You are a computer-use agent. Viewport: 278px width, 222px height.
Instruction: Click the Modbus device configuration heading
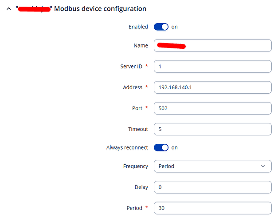(100, 8)
